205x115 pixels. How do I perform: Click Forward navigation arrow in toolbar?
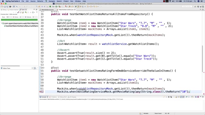tap(97, 6)
